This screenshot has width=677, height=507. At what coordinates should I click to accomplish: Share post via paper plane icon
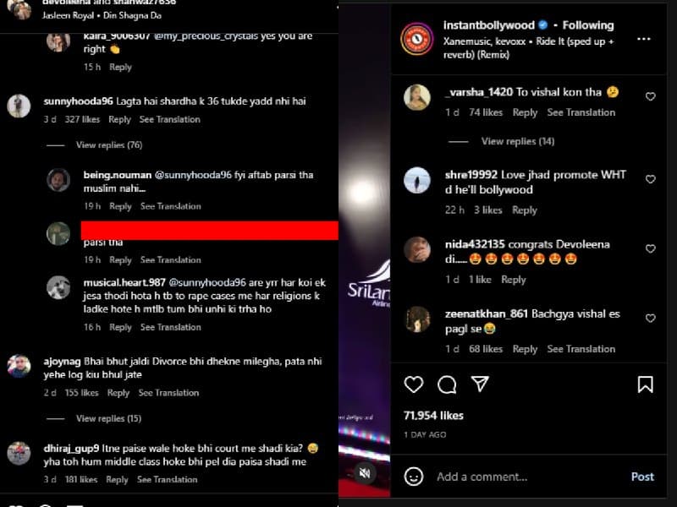click(480, 384)
